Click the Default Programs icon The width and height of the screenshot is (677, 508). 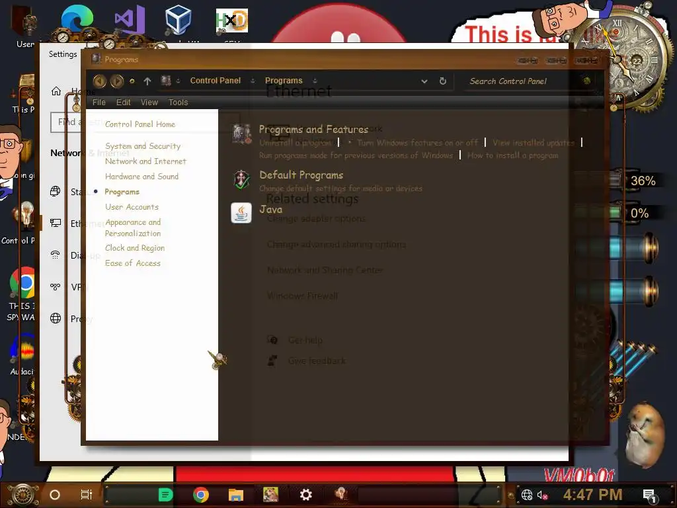click(241, 179)
